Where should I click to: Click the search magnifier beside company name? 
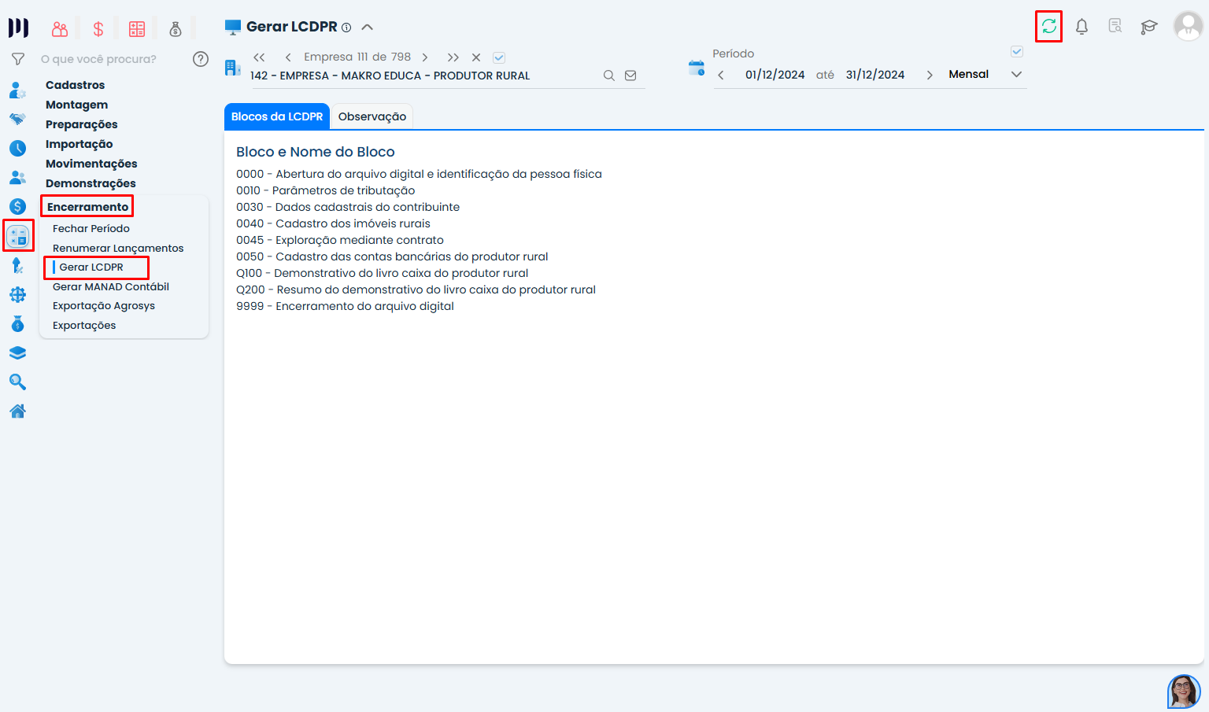[608, 76]
